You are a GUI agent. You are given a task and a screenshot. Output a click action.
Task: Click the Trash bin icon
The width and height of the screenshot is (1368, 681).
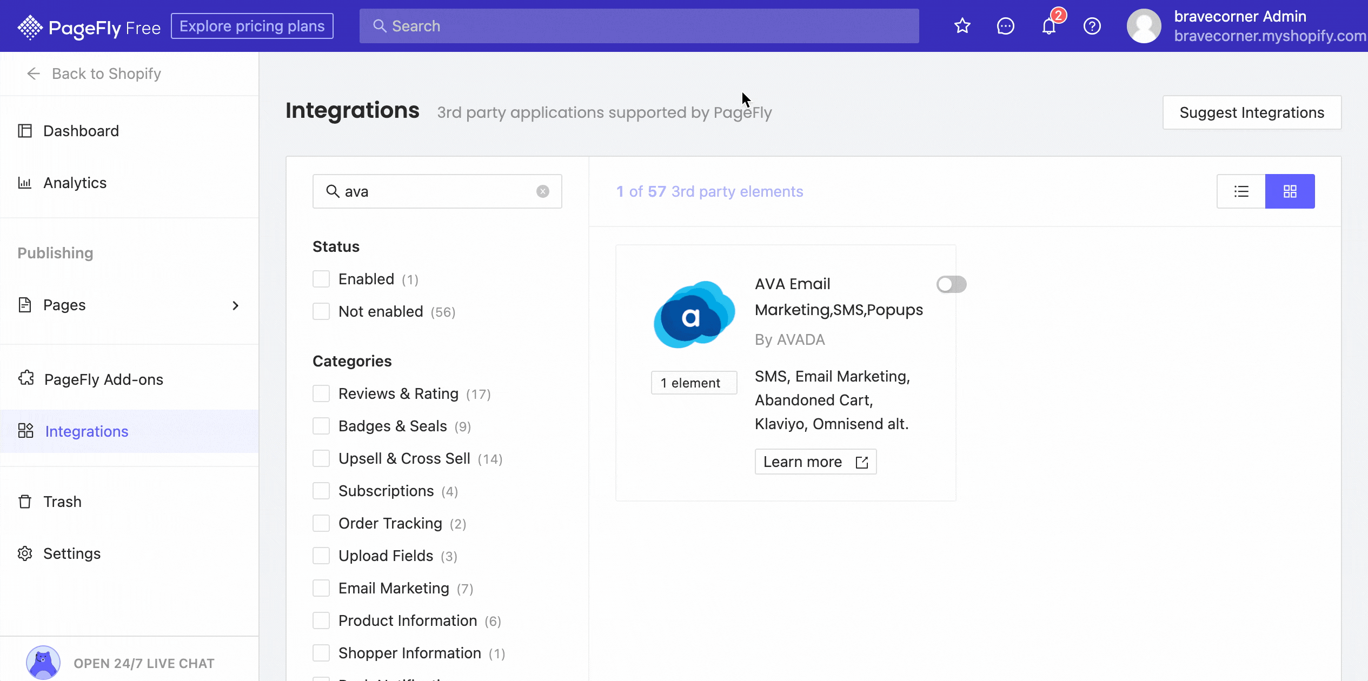click(x=25, y=502)
